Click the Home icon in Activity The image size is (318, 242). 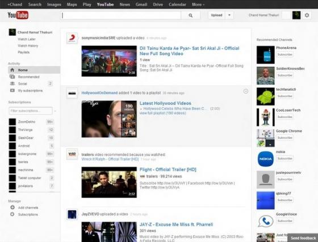[12, 70]
